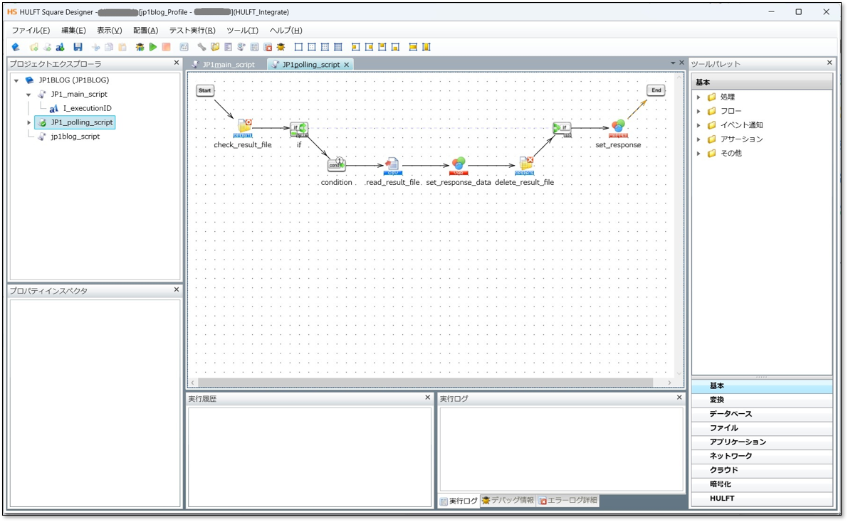Expand the 処理 folder in tool palette

click(698, 97)
